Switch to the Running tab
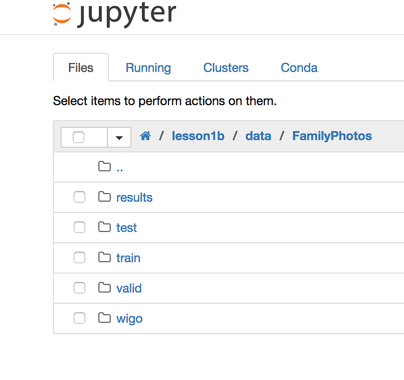The width and height of the screenshot is (404, 380). 148,68
